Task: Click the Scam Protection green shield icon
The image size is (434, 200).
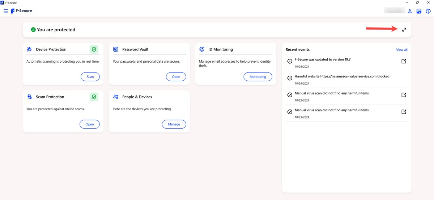Action: click(x=94, y=97)
